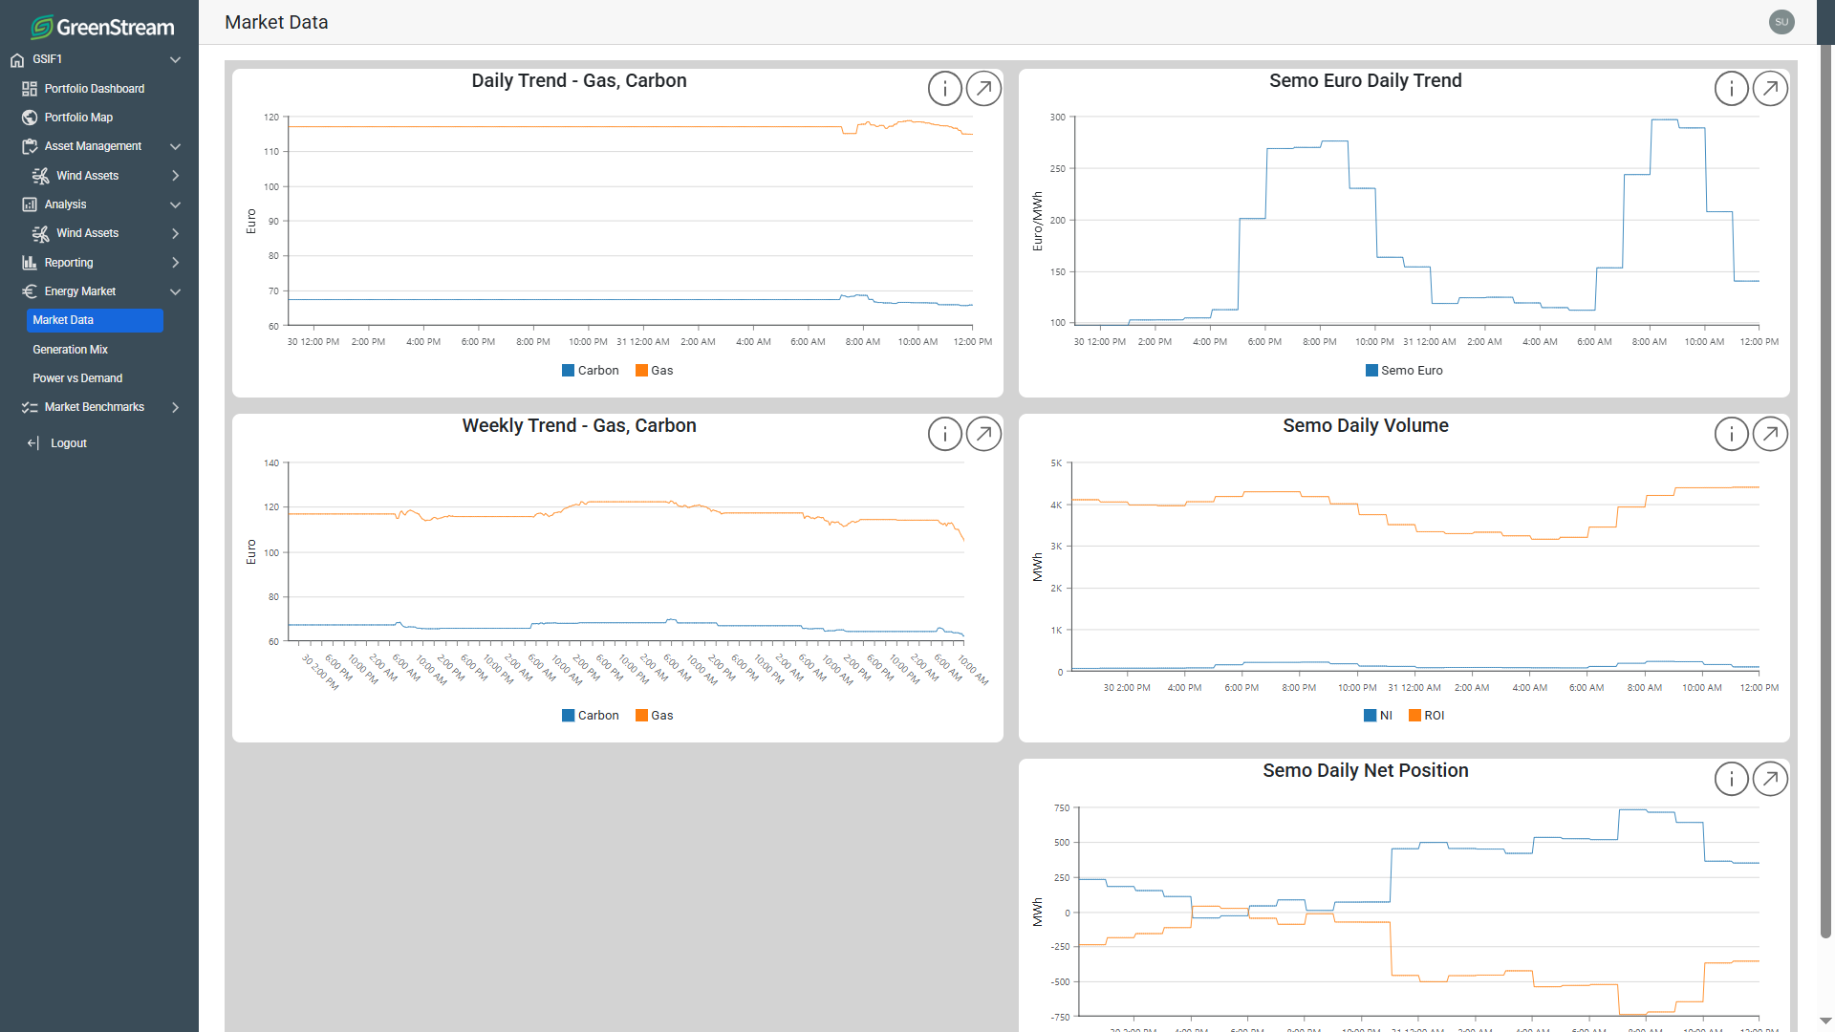Viewport: 1835px width, 1032px height.
Task: Collapse the GSIF1 portfolio dropdown
Action: point(175,59)
